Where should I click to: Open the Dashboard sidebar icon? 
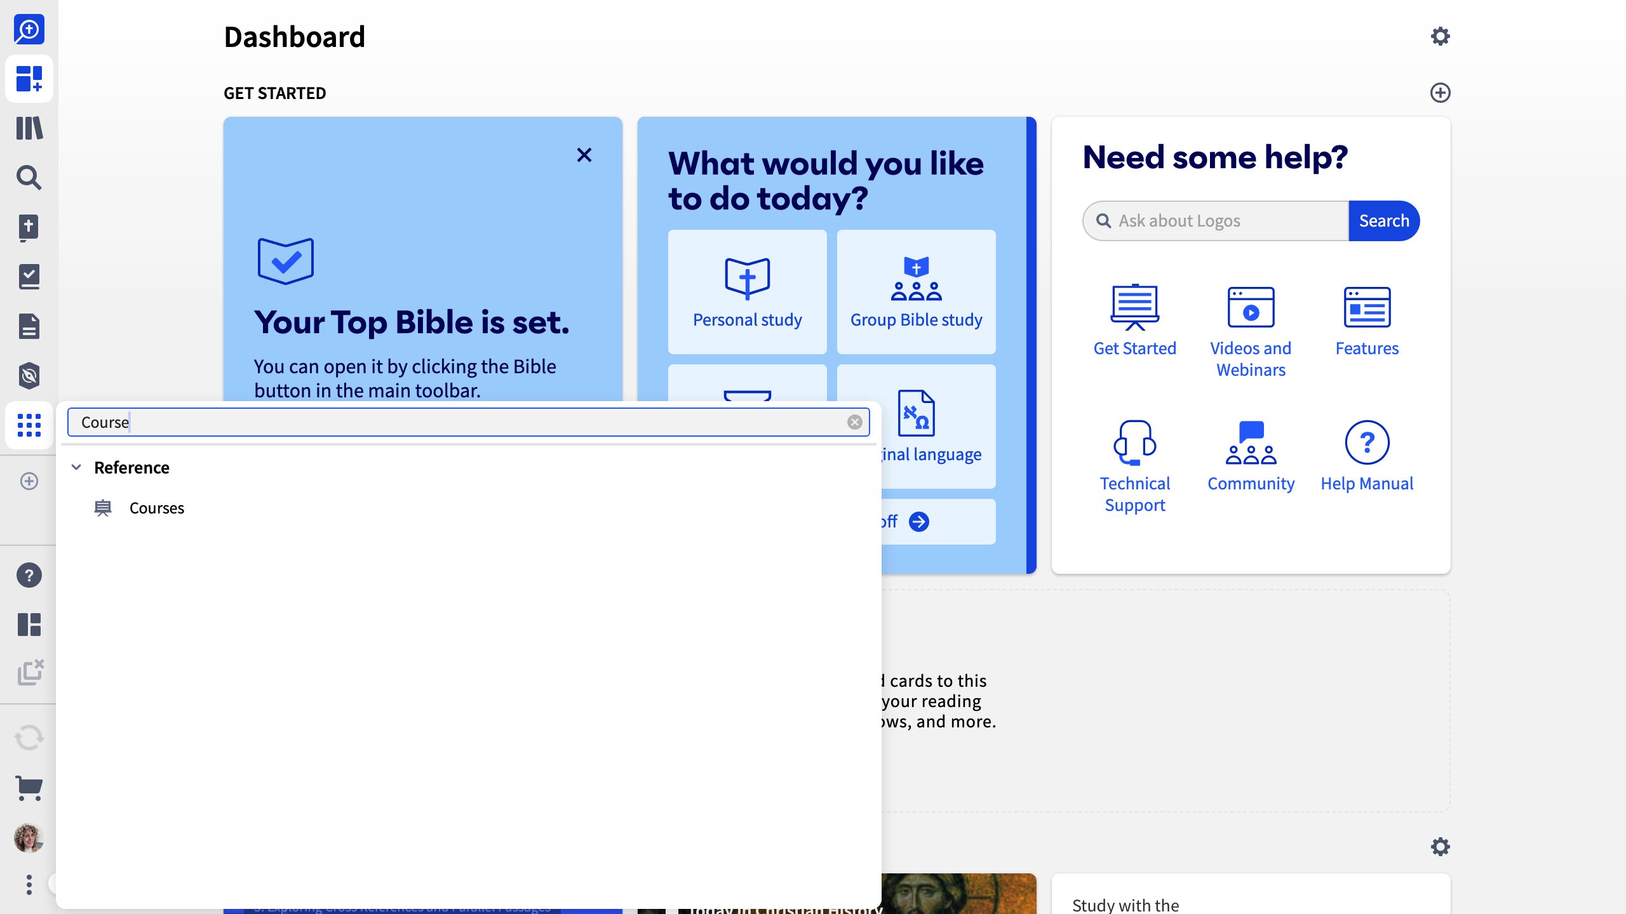coord(29,79)
